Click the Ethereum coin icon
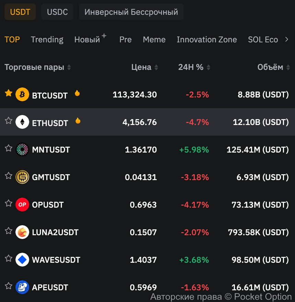 coord(22,122)
